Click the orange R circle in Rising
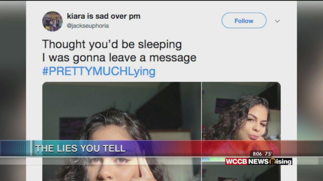 tap(273, 162)
